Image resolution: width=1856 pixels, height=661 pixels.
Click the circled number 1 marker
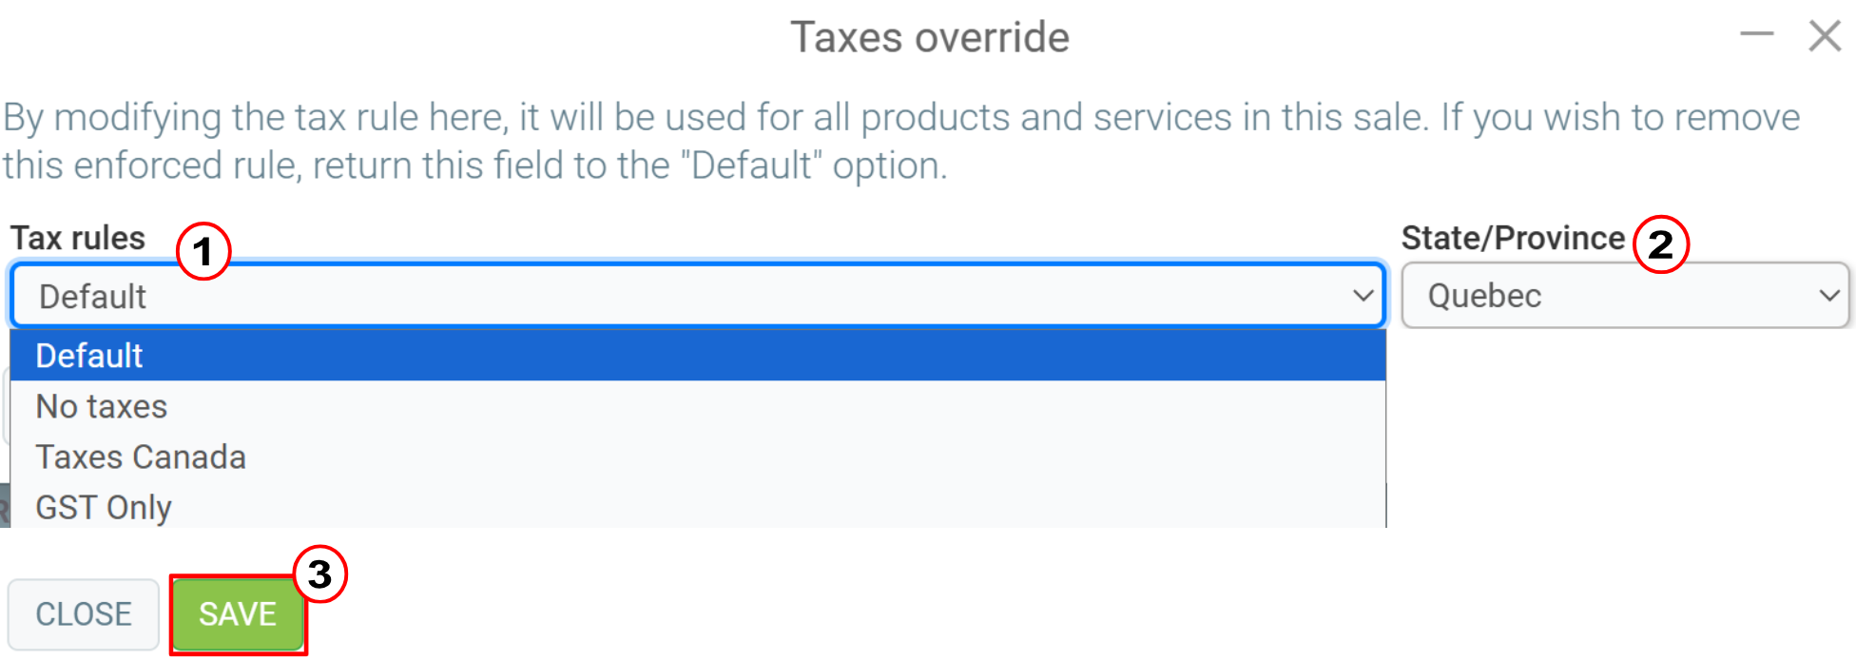tap(203, 251)
